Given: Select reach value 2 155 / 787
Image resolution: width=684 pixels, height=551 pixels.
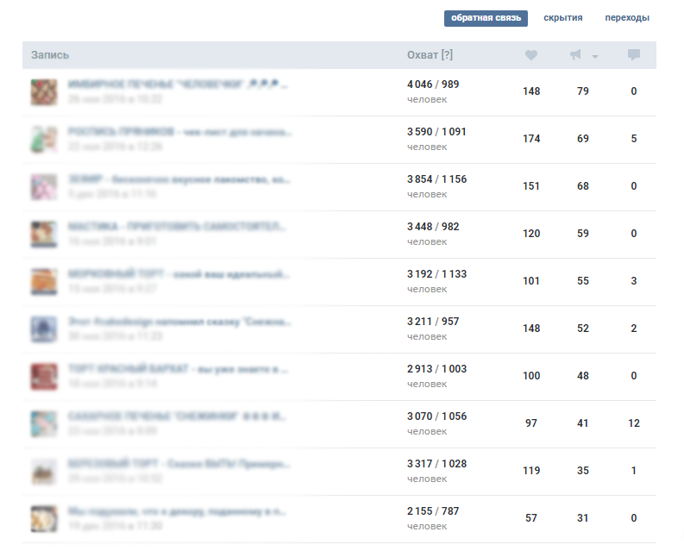Looking at the screenshot, I should pyautogui.click(x=433, y=511).
